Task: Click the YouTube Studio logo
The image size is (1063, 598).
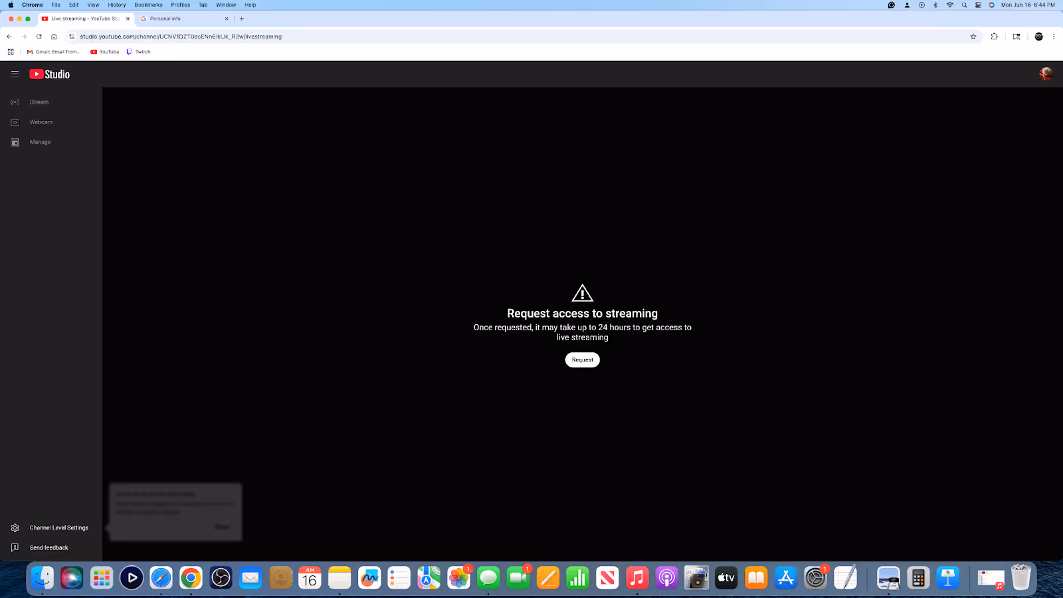Action: coord(49,74)
